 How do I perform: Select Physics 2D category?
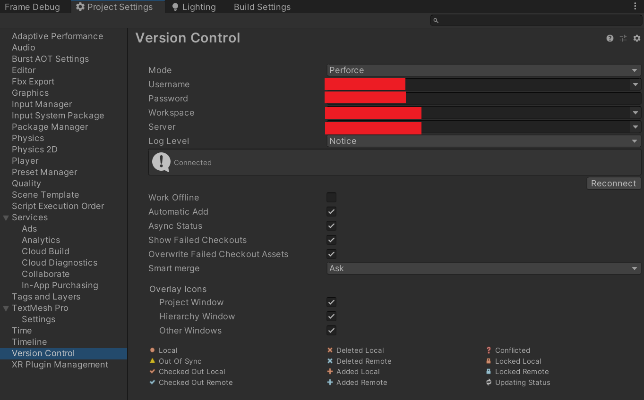pyautogui.click(x=34, y=150)
